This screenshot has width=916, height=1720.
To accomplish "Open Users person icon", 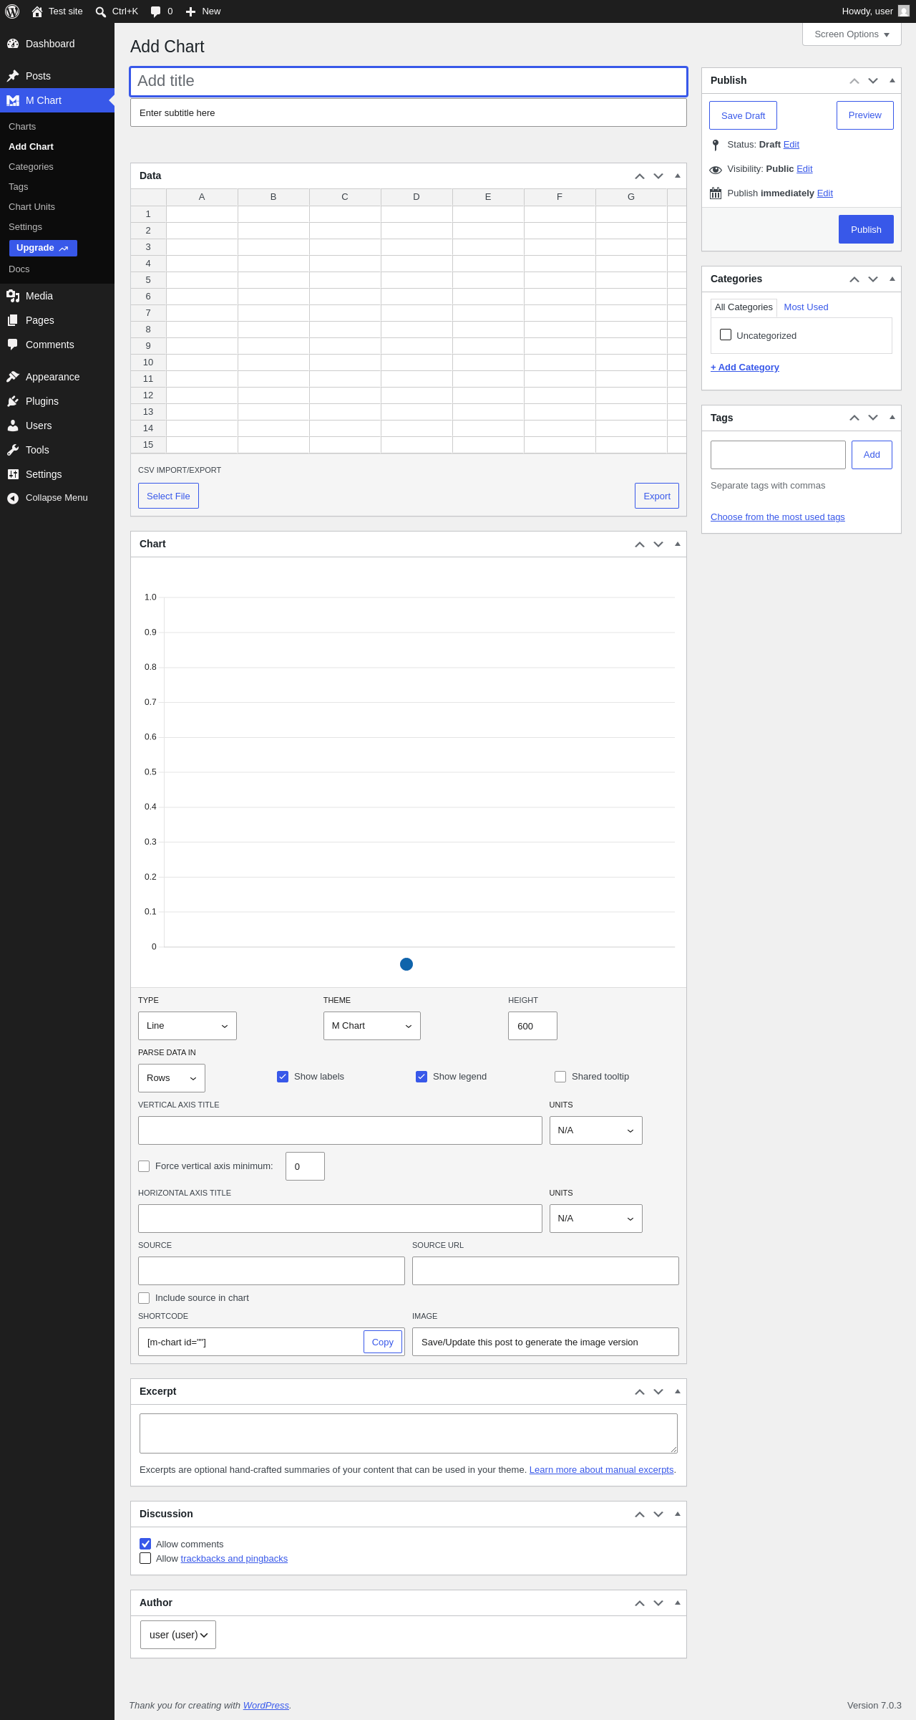I will (x=13, y=426).
